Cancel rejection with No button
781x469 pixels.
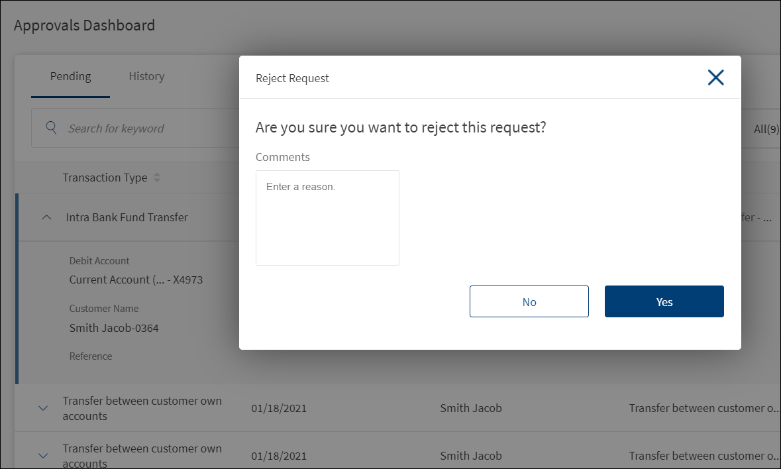click(529, 301)
